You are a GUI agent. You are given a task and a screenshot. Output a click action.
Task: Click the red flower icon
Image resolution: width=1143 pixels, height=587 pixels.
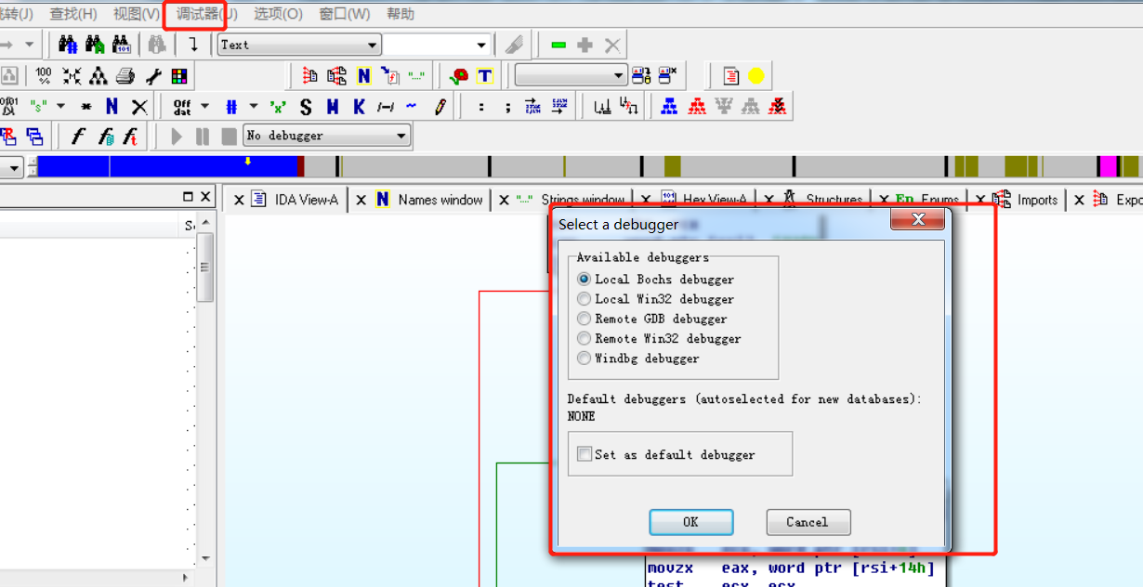[x=458, y=76]
